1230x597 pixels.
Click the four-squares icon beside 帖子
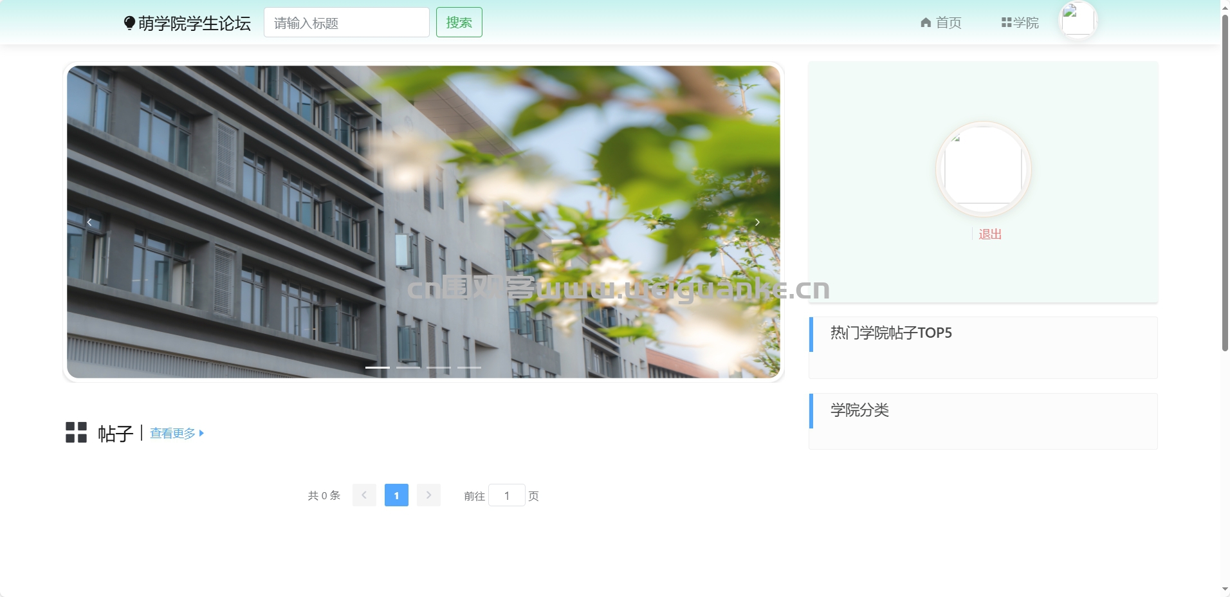click(x=76, y=432)
